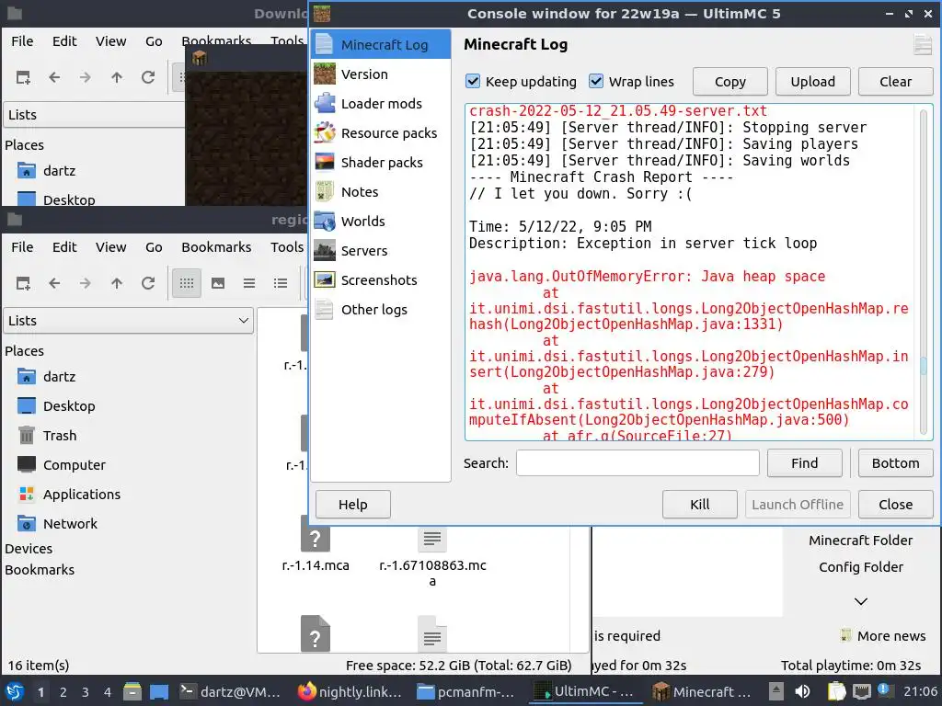Open the nightly.link Firefox taskbar entry
Image resolution: width=942 pixels, height=706 pixels.
(350, 691)
